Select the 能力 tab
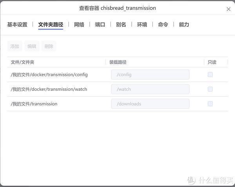The image size is (235, 187). [184, 24]
